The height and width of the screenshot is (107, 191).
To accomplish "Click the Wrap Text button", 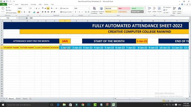I will tap(64, 8).
